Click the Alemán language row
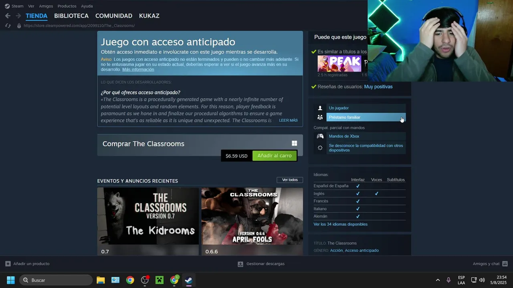 pos(360,216)
